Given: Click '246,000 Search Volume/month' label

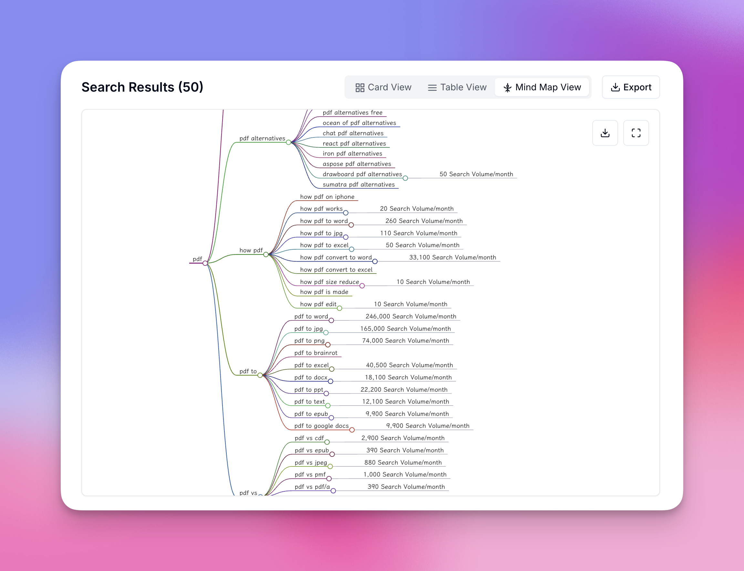Looking at the screenshot, I should tap(411, 316).
